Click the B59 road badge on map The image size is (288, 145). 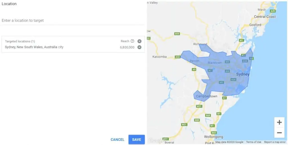(177, 34)
